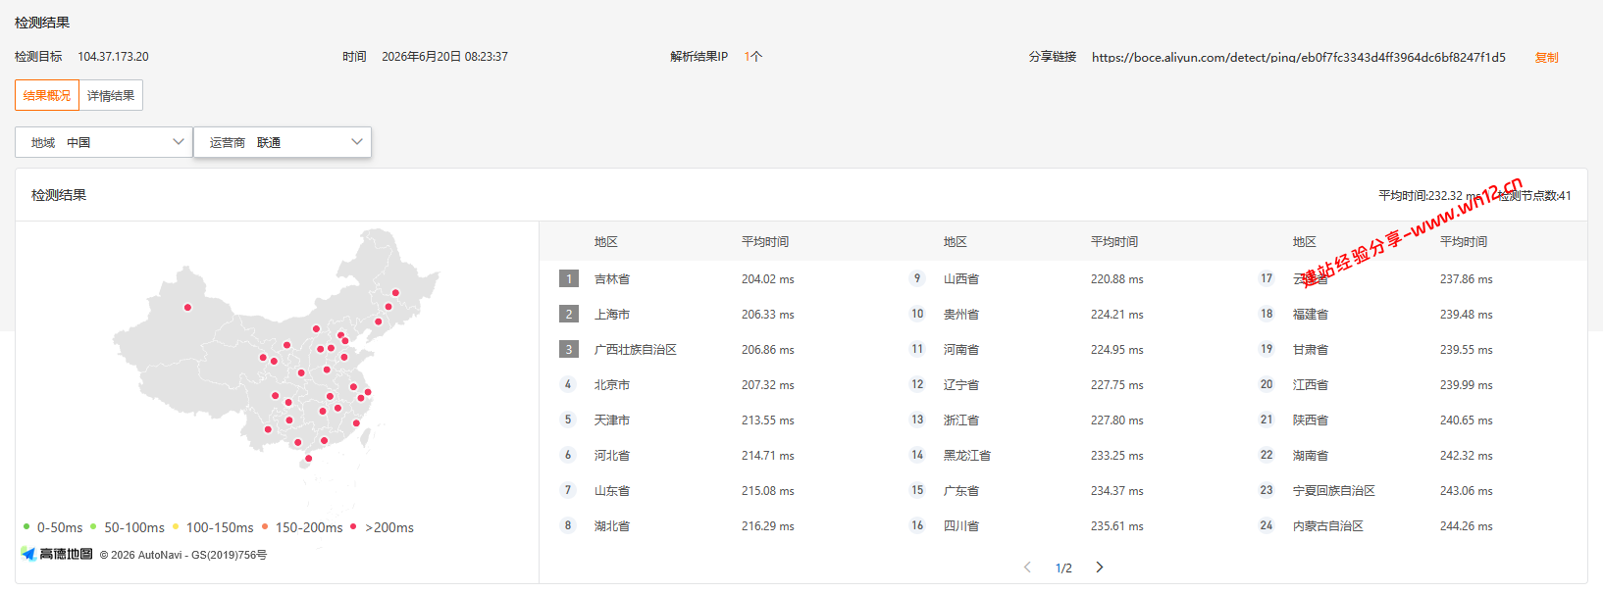This screenshot has height=593, width=1603.
Task: Select the 河南省 row
Action: tap(1063, 350)
